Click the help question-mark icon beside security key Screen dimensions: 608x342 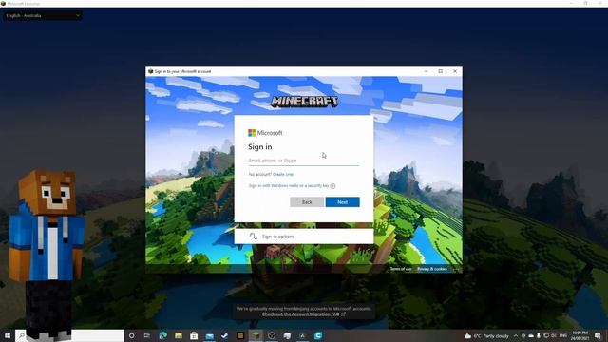click(x=332, y=186)
